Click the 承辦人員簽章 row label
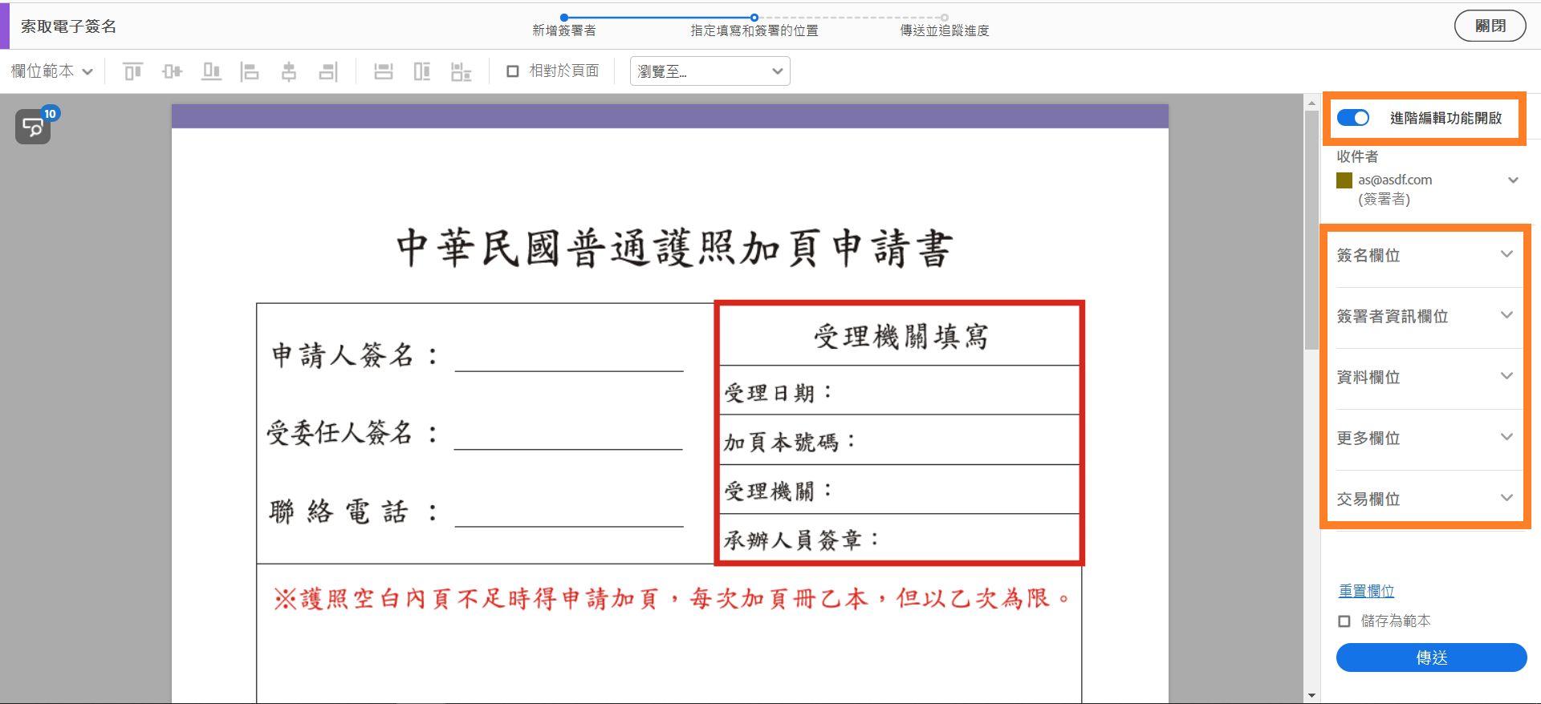The image size is (1541, 704). click(802, 540)
